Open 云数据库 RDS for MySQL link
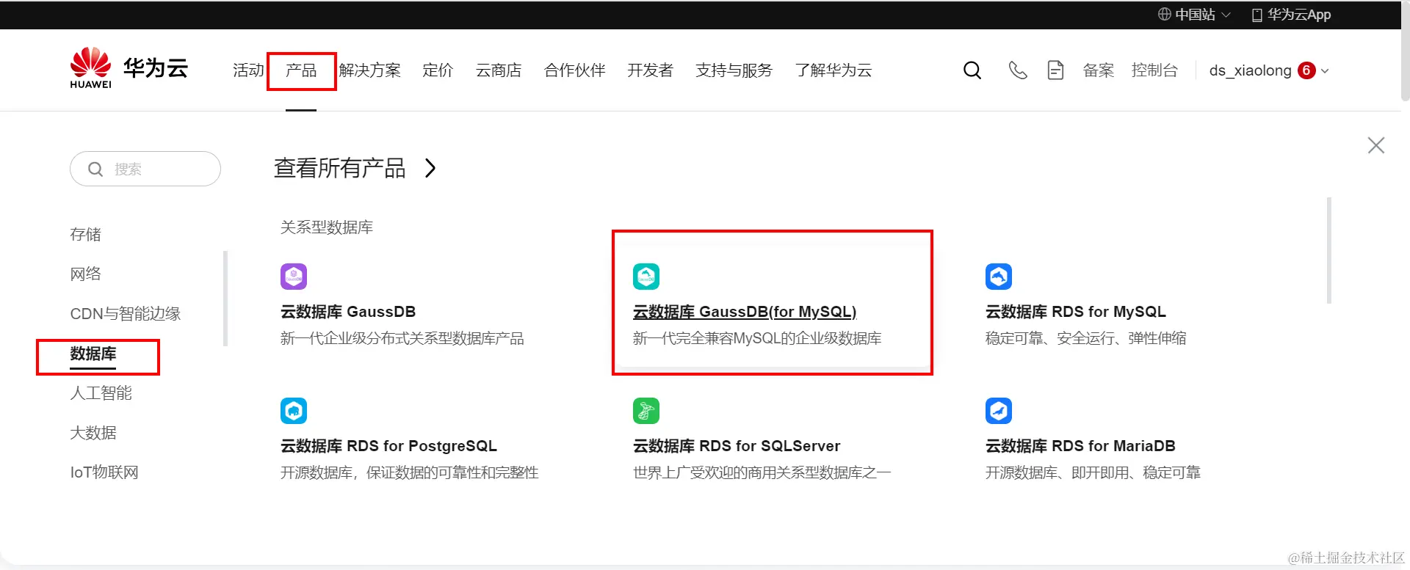 click(x=1076, y=312)
